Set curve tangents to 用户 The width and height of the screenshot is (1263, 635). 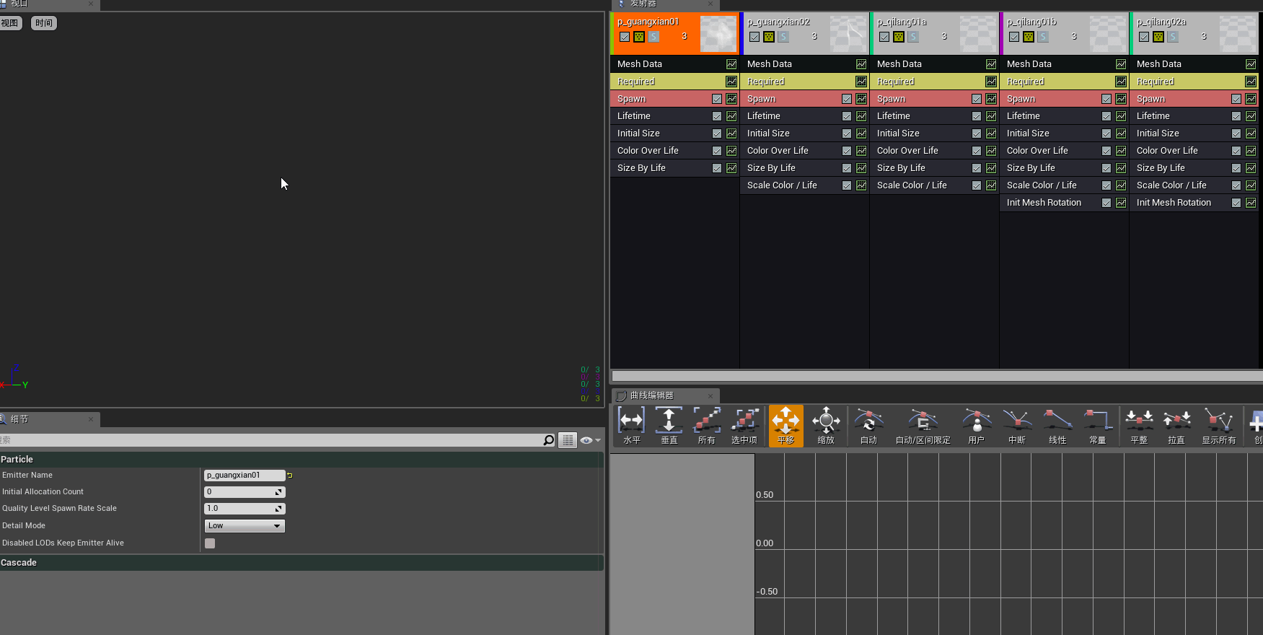click(x=977, y=426)
